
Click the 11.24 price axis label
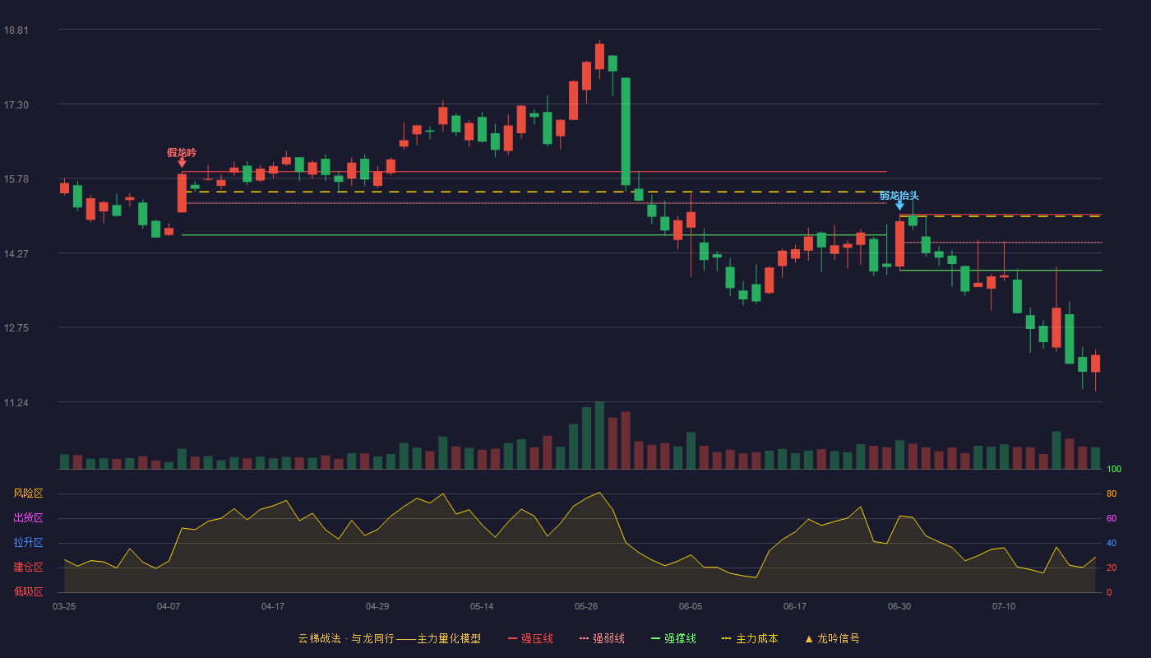[16, 403]
